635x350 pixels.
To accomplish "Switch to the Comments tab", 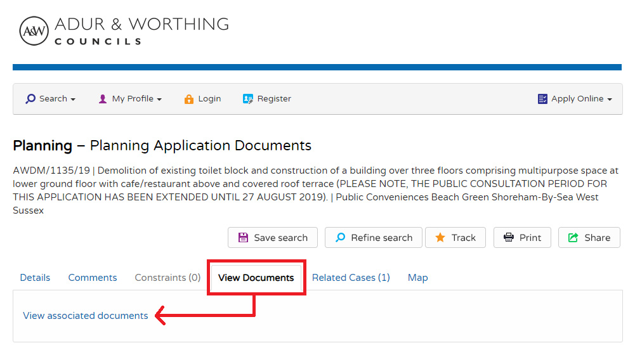I will (x=93, y=278).
